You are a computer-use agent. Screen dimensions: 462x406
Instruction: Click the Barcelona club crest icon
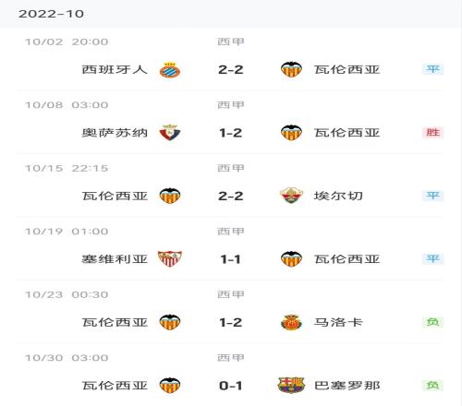point(291,386)
